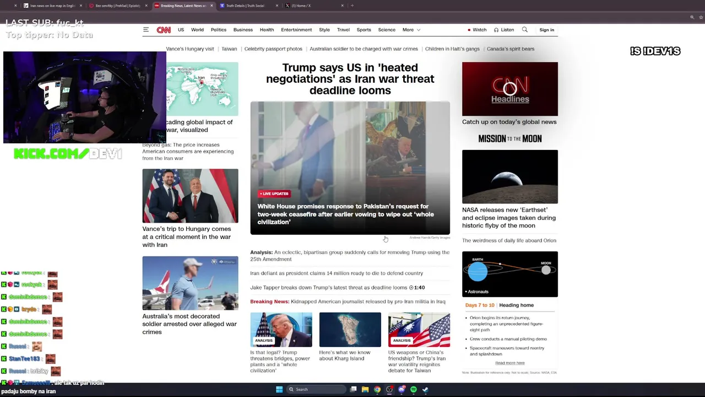Image resolution: width=705 pixels, height=397 pixels.
Task: Open 'NASA releases new Earthset' article
Action: [x=509, y=217]
